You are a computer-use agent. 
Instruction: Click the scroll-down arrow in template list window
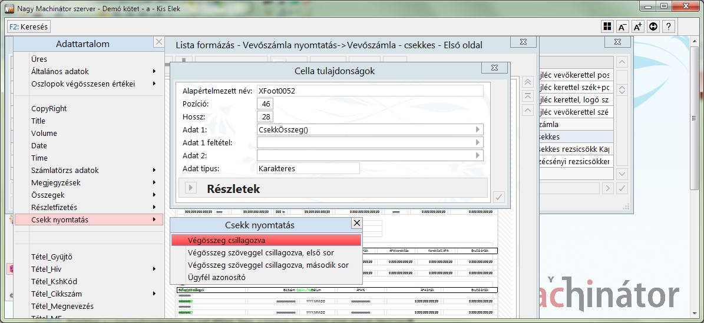[622, 174]
